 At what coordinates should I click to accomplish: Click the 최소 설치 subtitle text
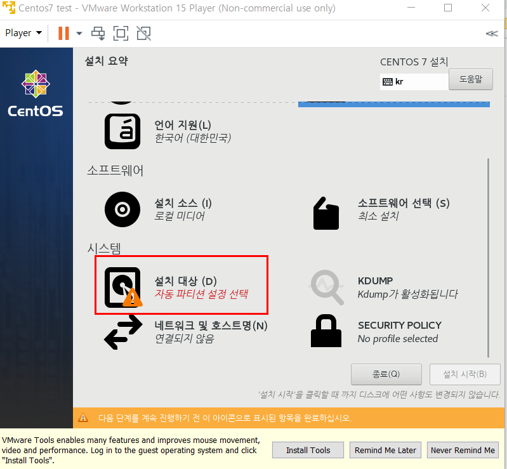378,216
